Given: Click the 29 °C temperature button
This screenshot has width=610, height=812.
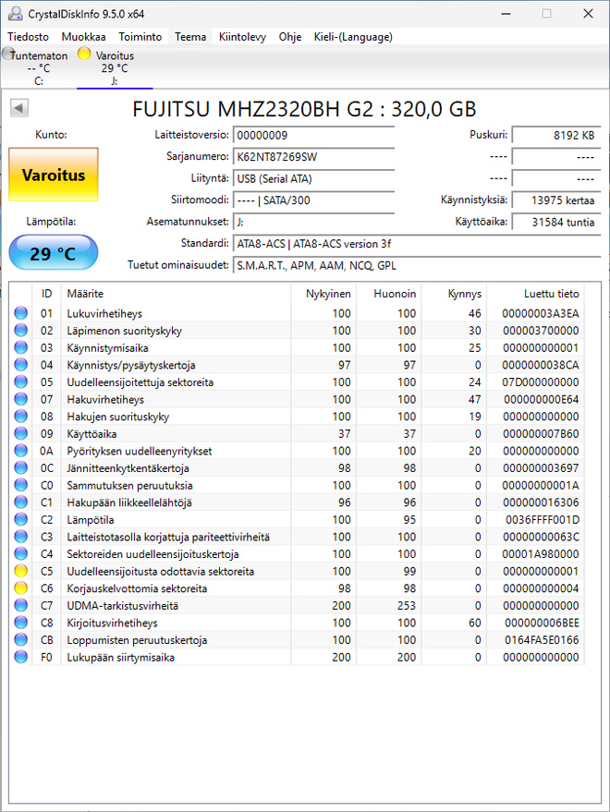Looking at the screenshot, I should click(x=54, y=253).
